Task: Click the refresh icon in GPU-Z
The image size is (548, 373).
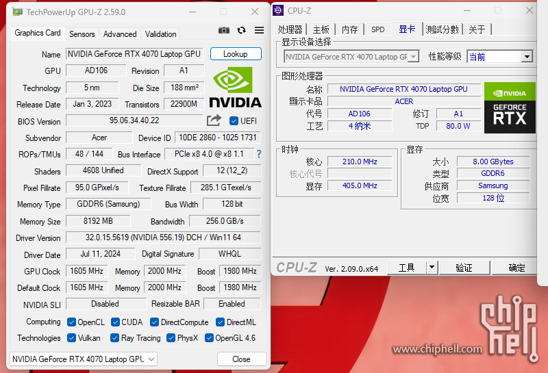Action: 241,30
